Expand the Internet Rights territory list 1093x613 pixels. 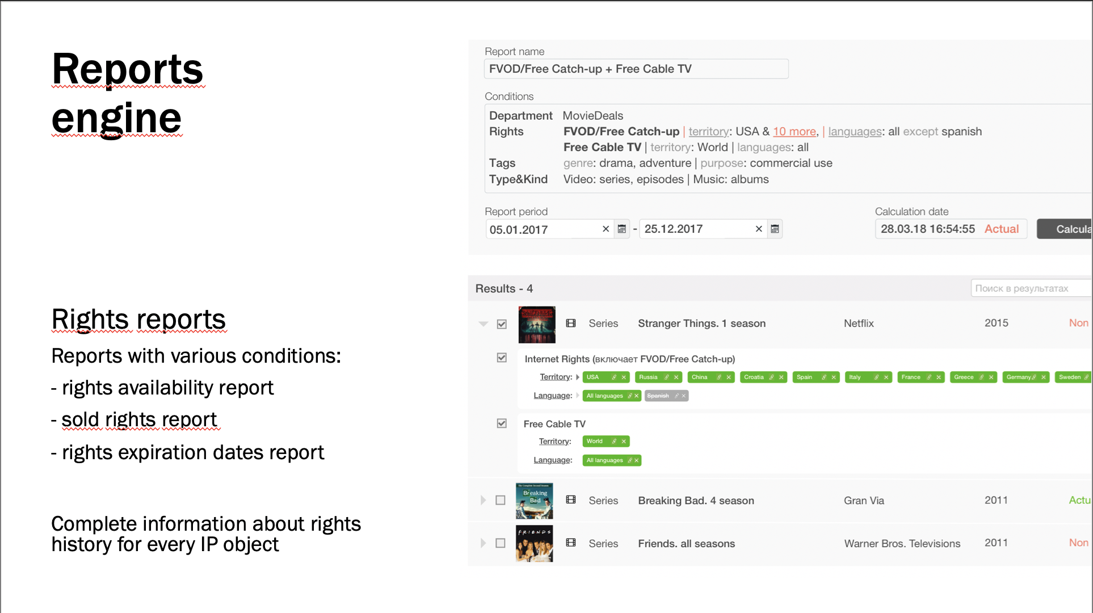[578, 377]
